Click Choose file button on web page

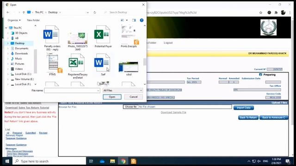coord(130,107)
